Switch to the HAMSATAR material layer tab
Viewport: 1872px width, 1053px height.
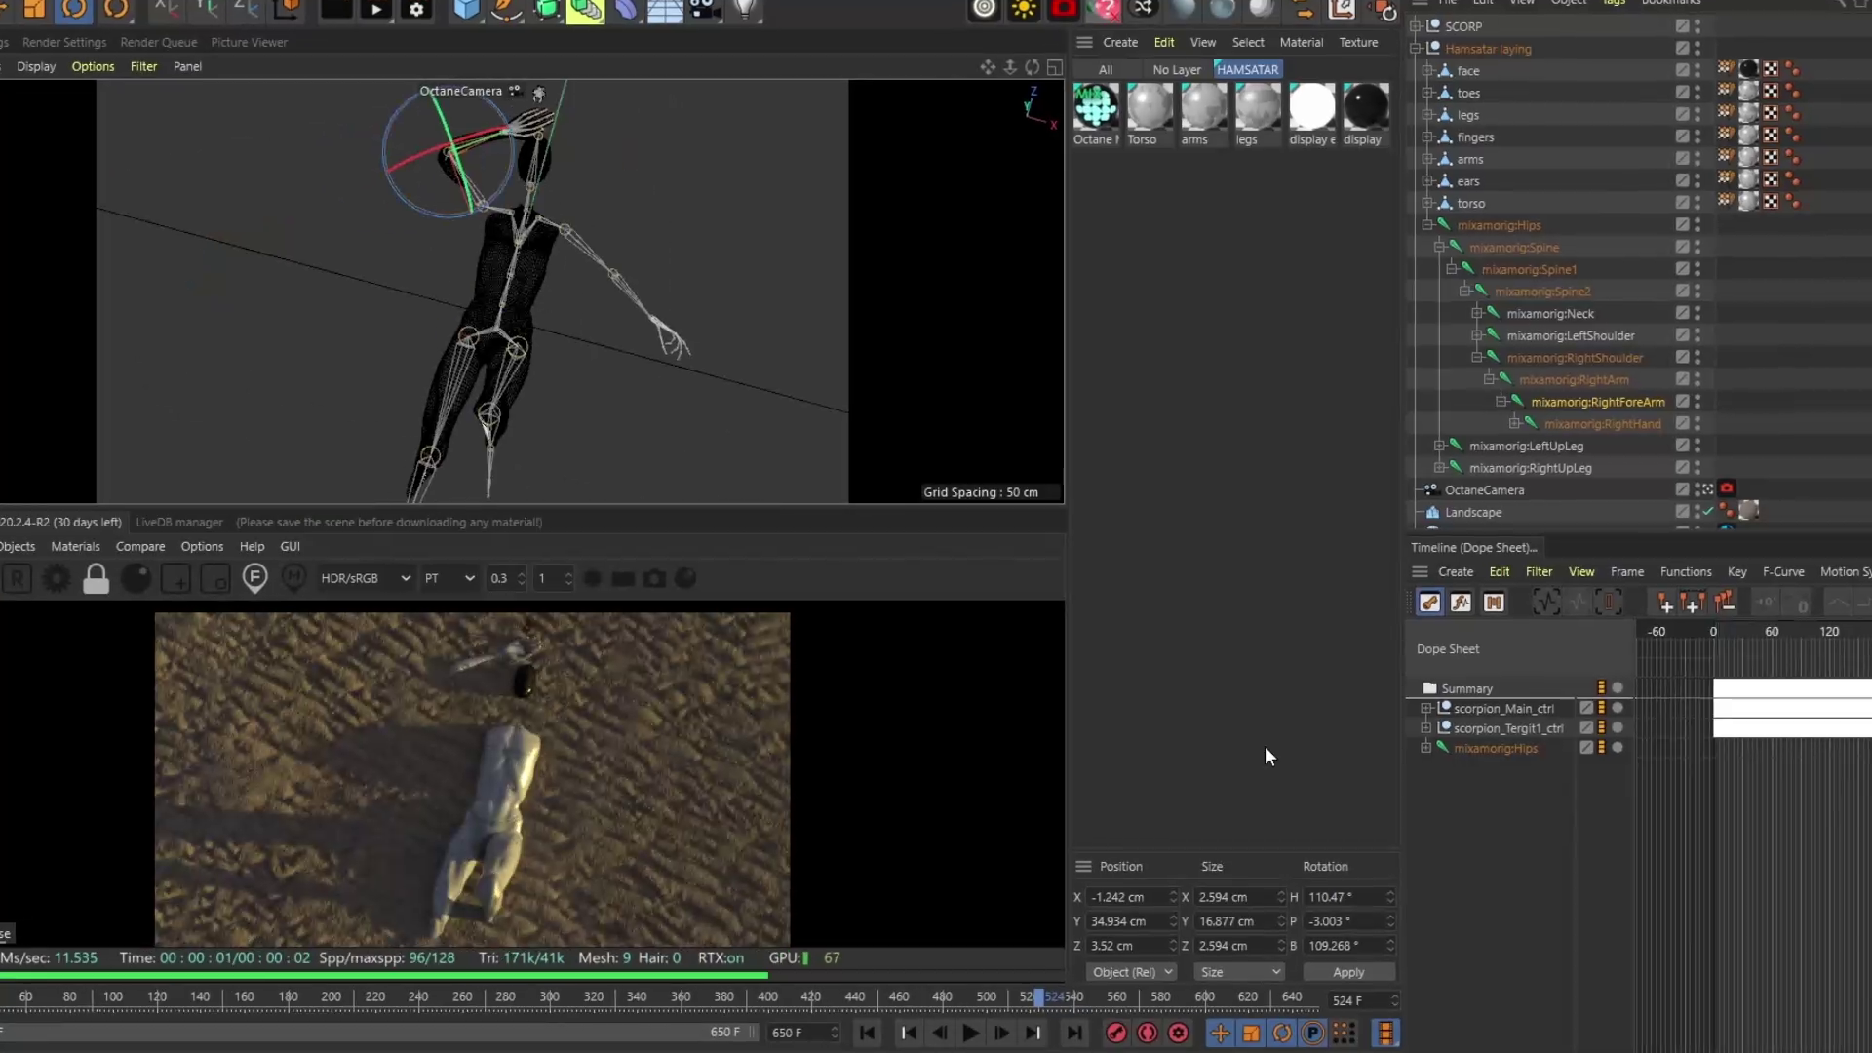click(1247, 69)
